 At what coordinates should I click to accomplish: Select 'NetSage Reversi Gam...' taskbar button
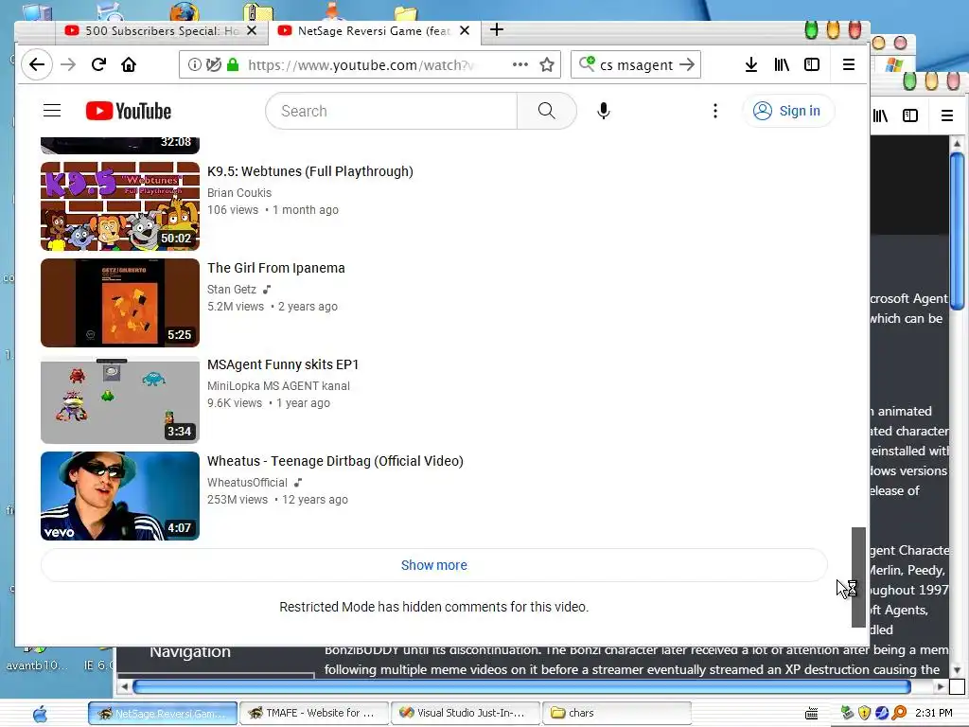(x=163, y=714)
